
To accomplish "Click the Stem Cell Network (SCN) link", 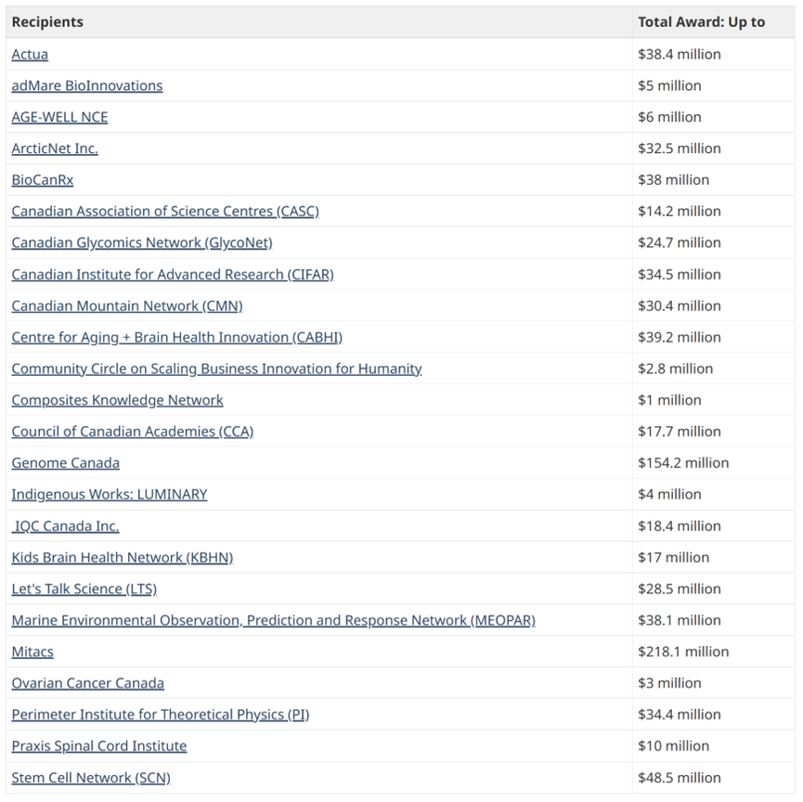I will point(91,778).
